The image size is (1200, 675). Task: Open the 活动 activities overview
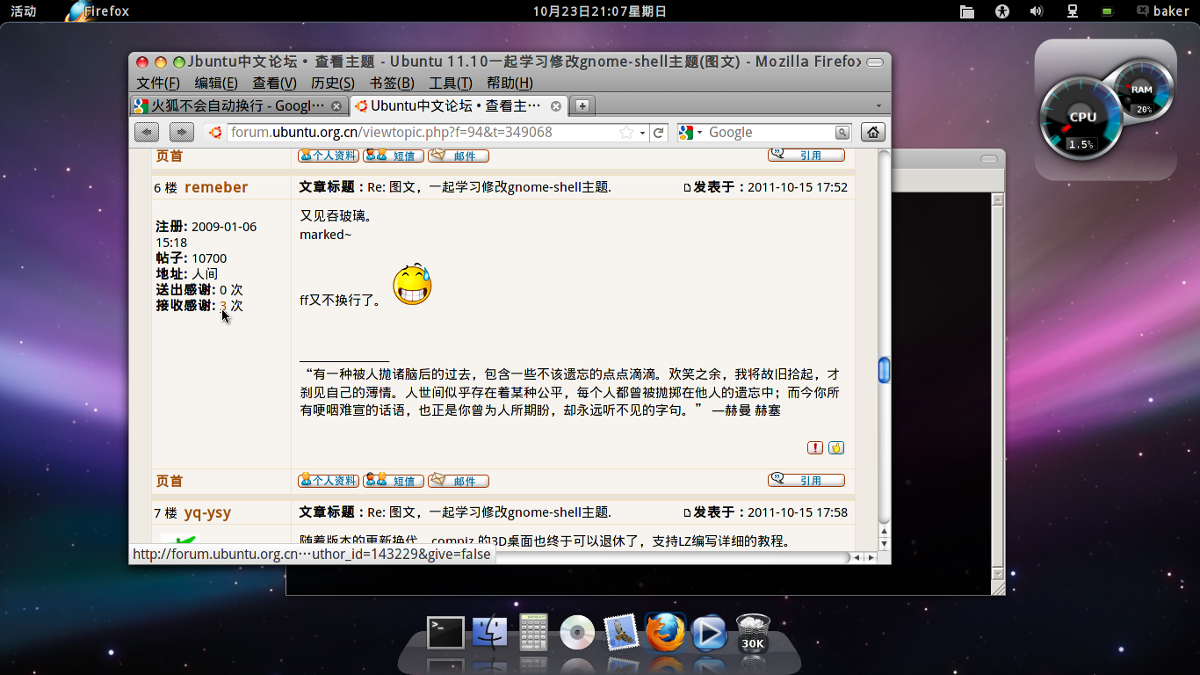[24, 11]
